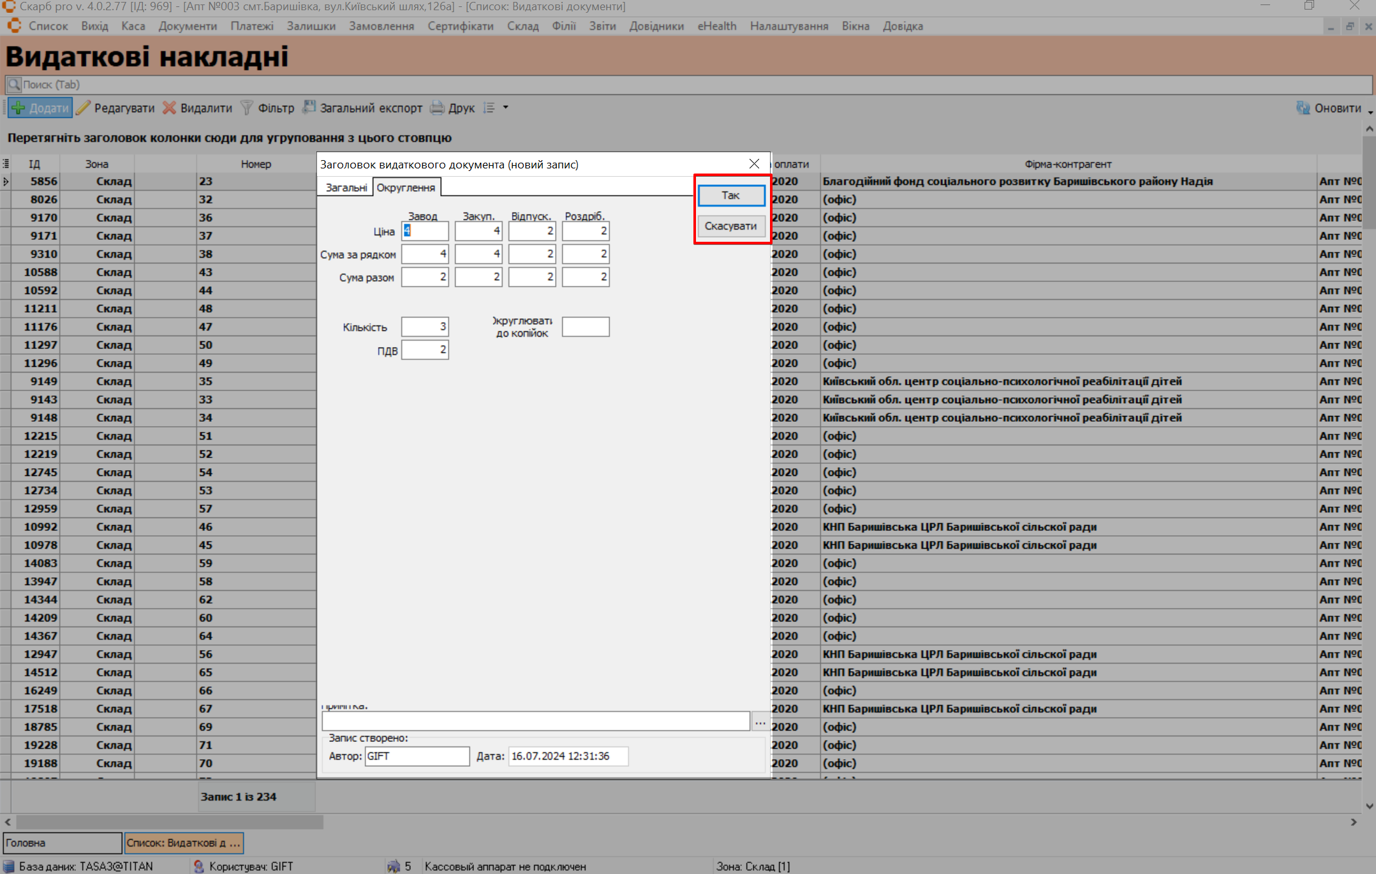Click the Загальний експорт diskette icon
Viewport: 1376px width, 874px height.
(x=309, y=107)
